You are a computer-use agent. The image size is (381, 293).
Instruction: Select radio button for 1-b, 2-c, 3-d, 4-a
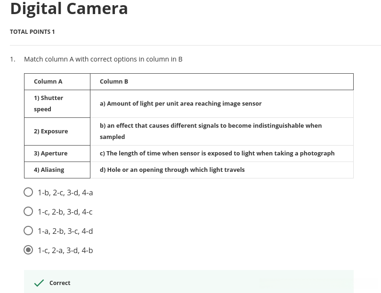(28, 193)
